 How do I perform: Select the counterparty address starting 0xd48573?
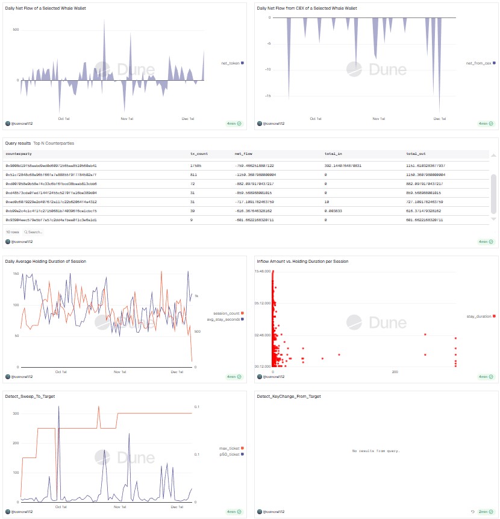click(51, 193)
